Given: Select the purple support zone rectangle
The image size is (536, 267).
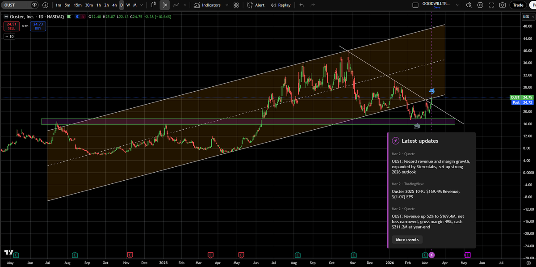Looking at the screenshot, I should 248,121.
